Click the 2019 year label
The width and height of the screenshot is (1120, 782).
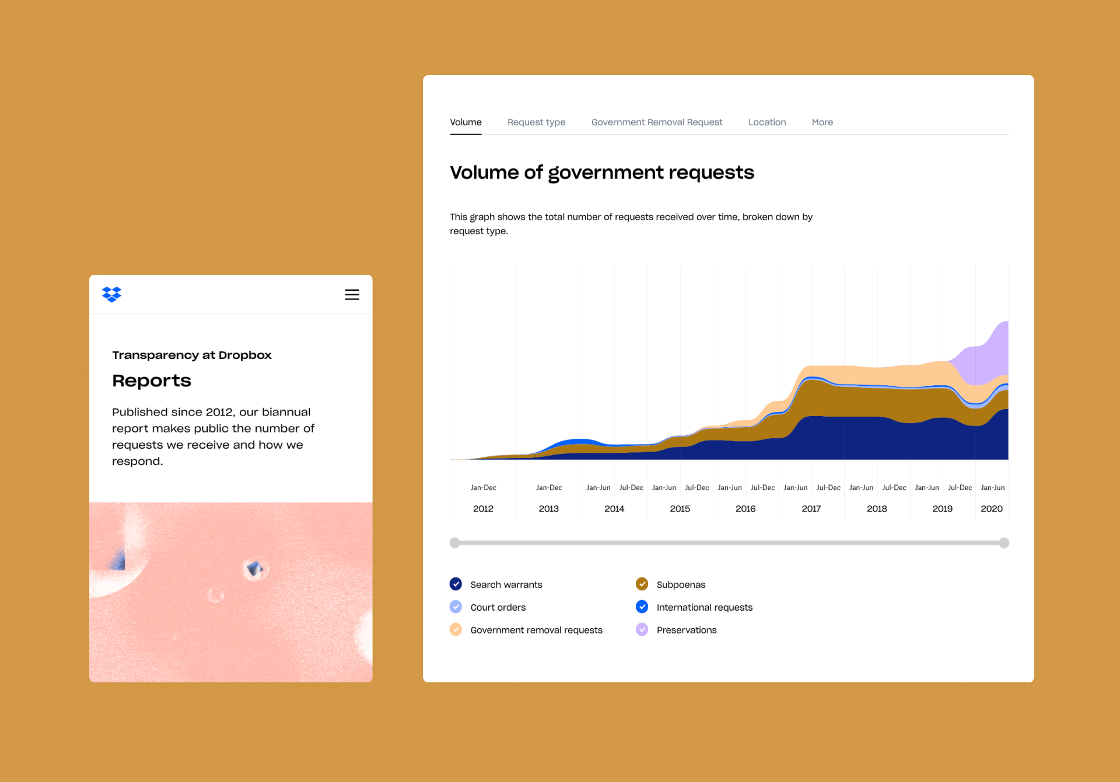point(943,509)
